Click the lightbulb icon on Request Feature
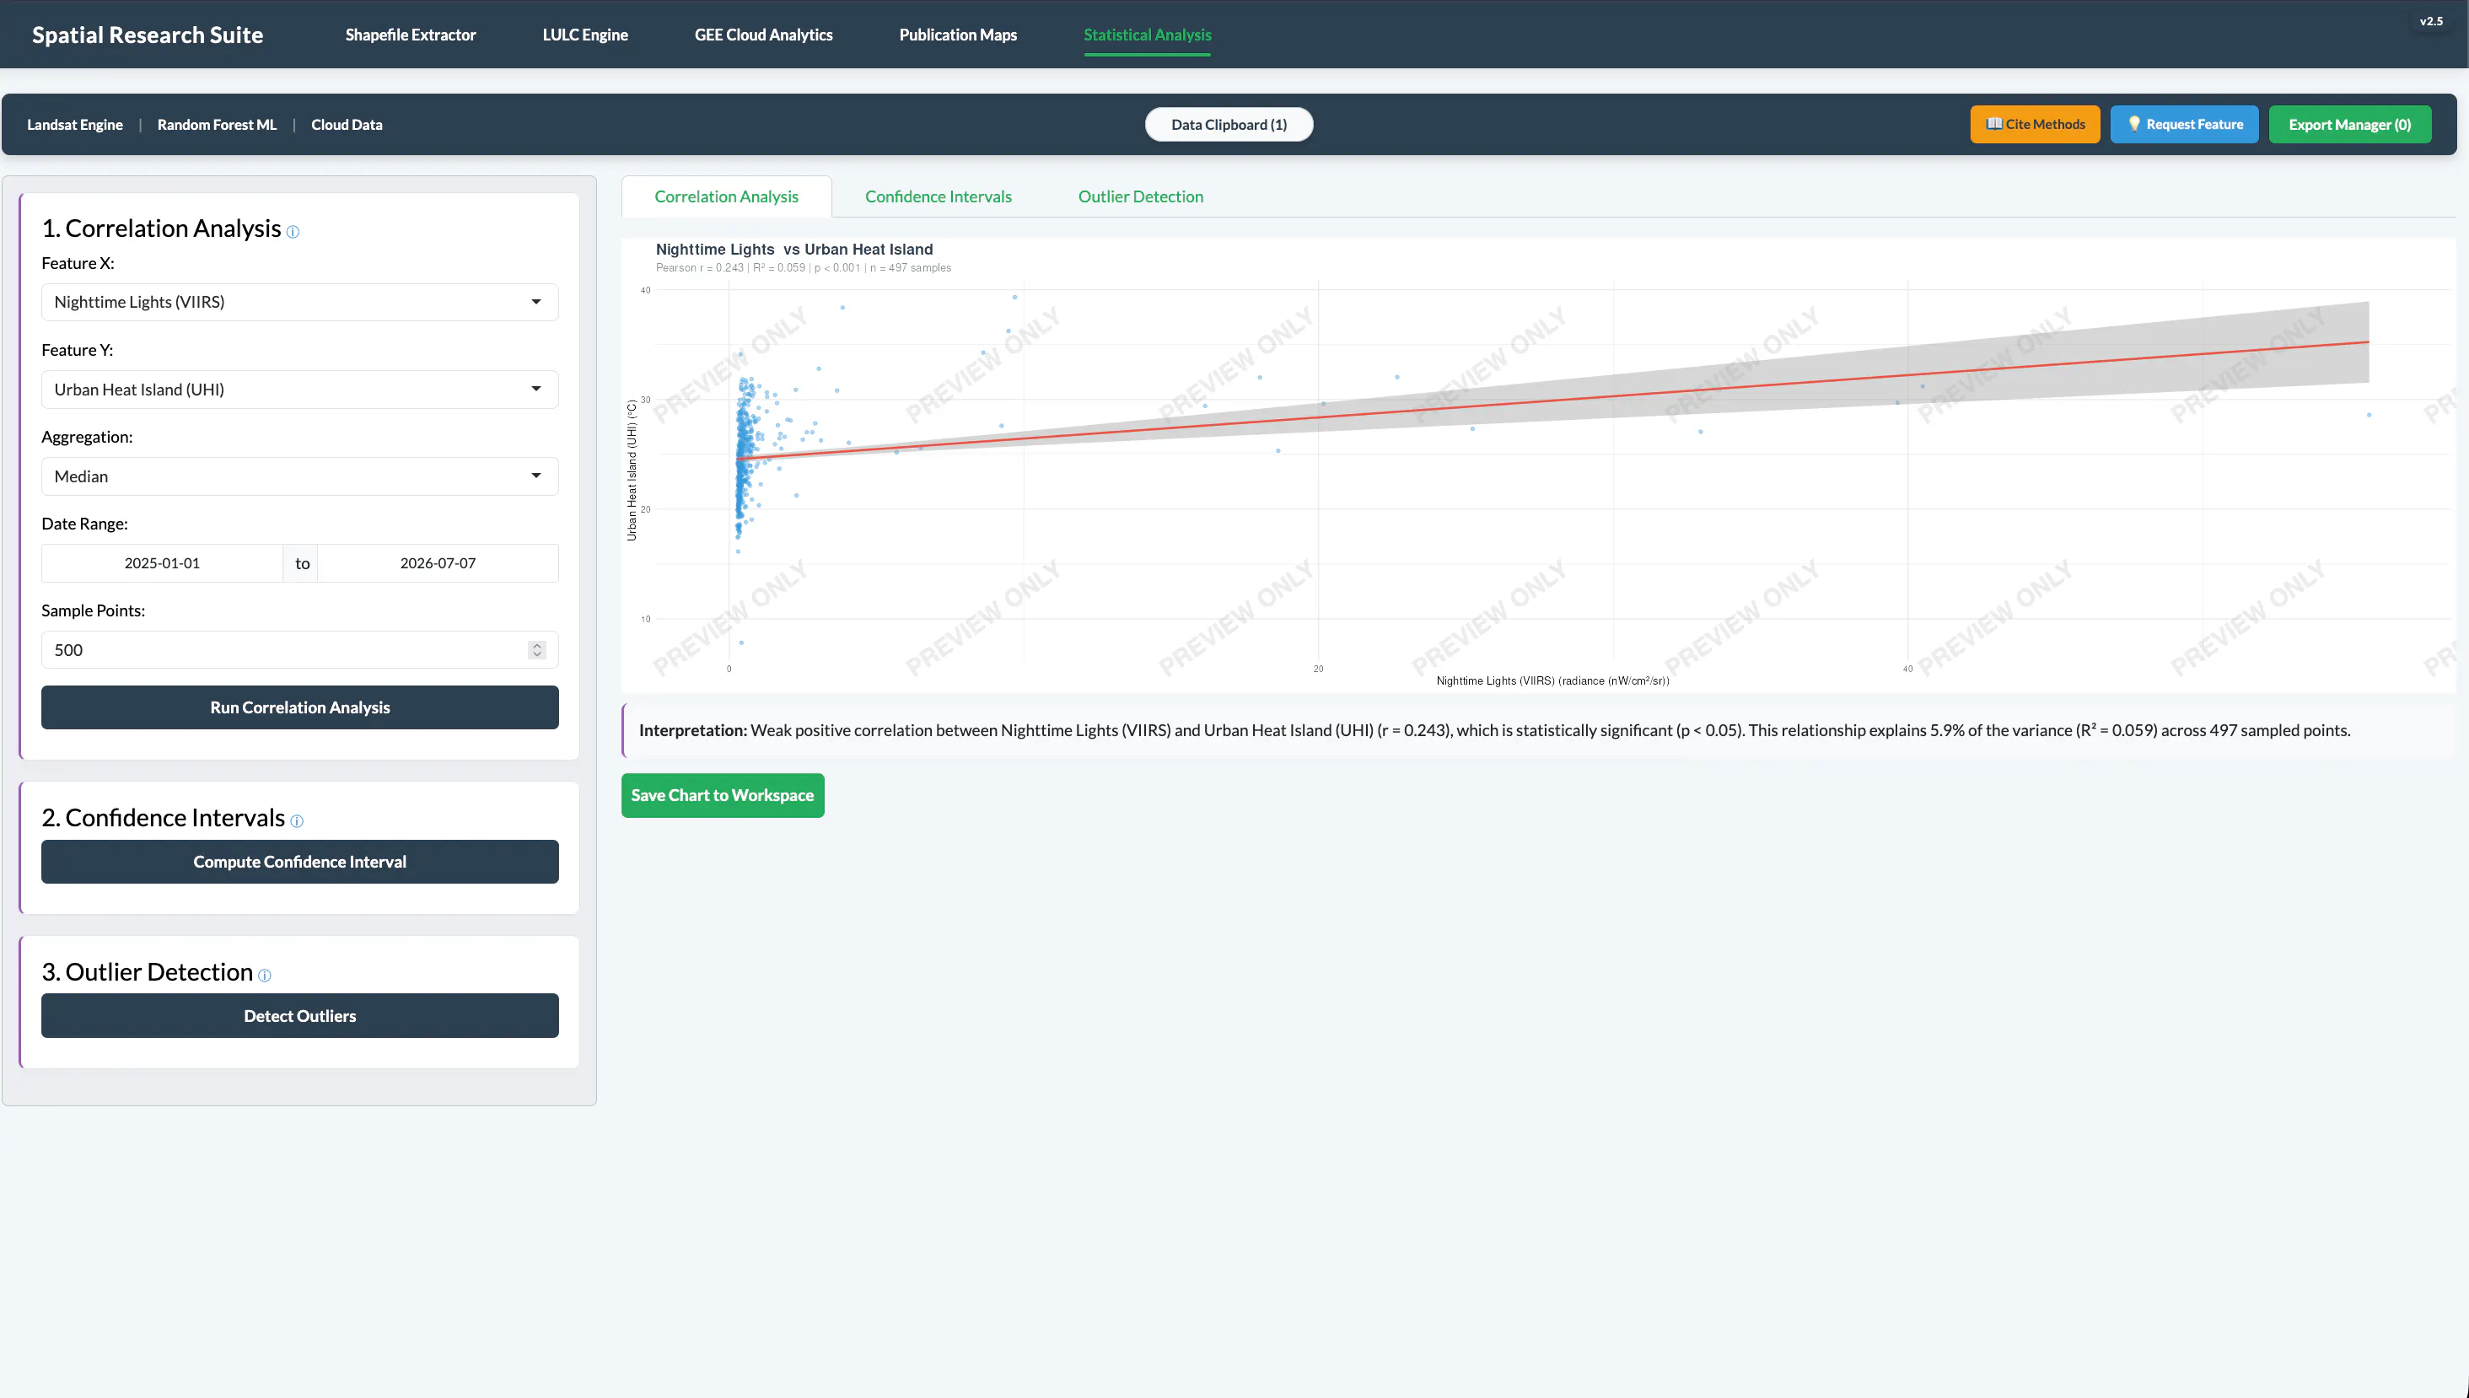The height and width of the screenshot is (1398, 2469). coord(2134,124)
